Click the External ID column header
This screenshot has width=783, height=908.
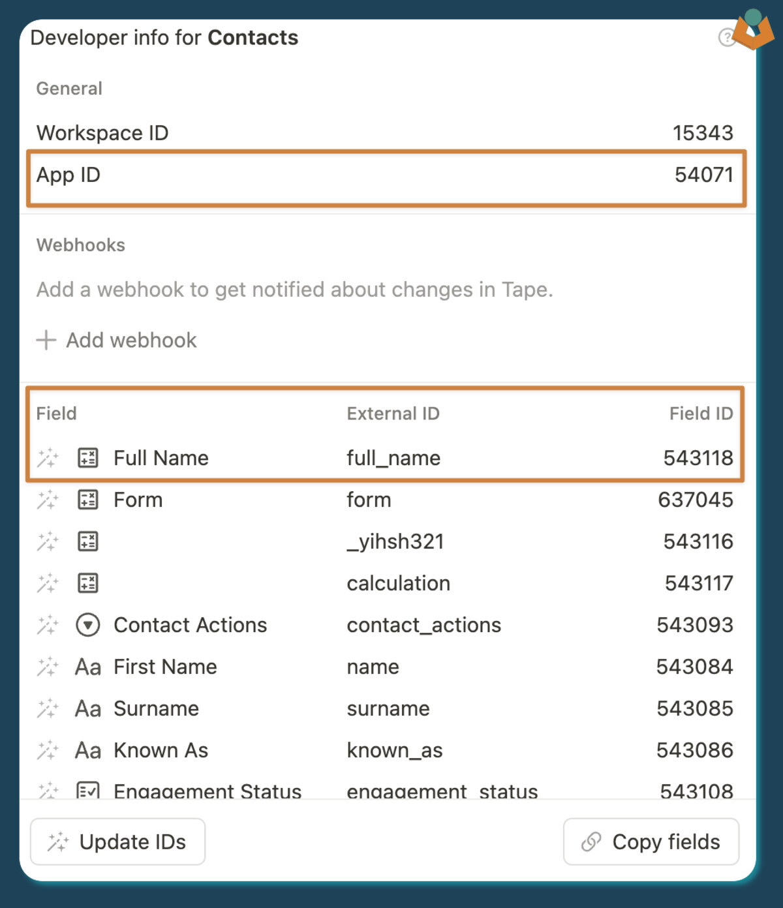[x=393, y=414]
